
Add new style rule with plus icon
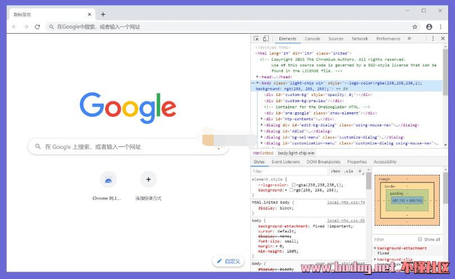tap(359, 171)
